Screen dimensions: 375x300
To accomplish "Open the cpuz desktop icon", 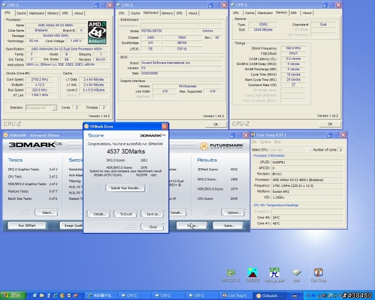I will click(x=296, y=275).
